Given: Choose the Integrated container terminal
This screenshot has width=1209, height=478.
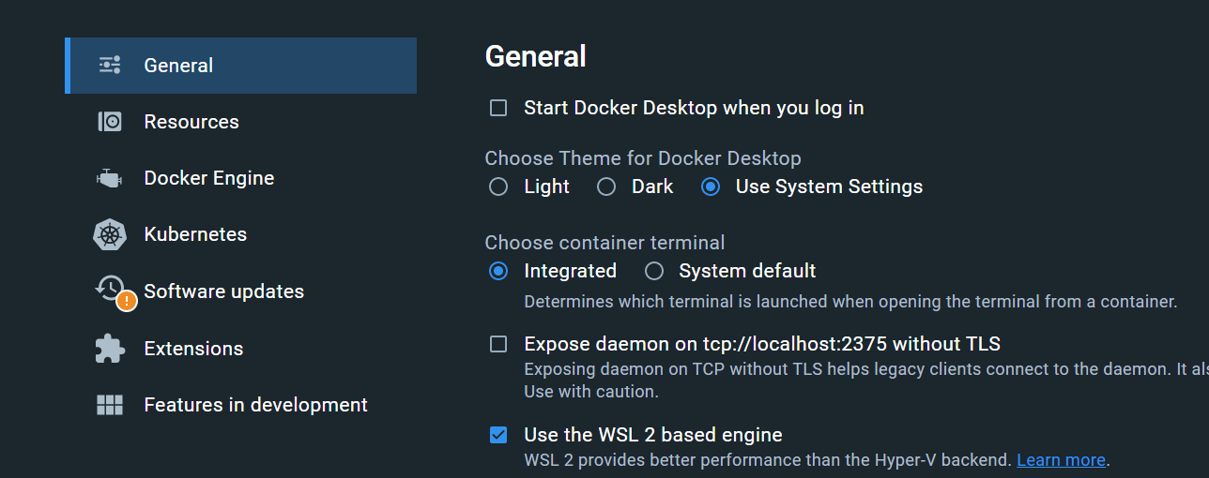Looking at the screenshot, I should coord(498,271).
